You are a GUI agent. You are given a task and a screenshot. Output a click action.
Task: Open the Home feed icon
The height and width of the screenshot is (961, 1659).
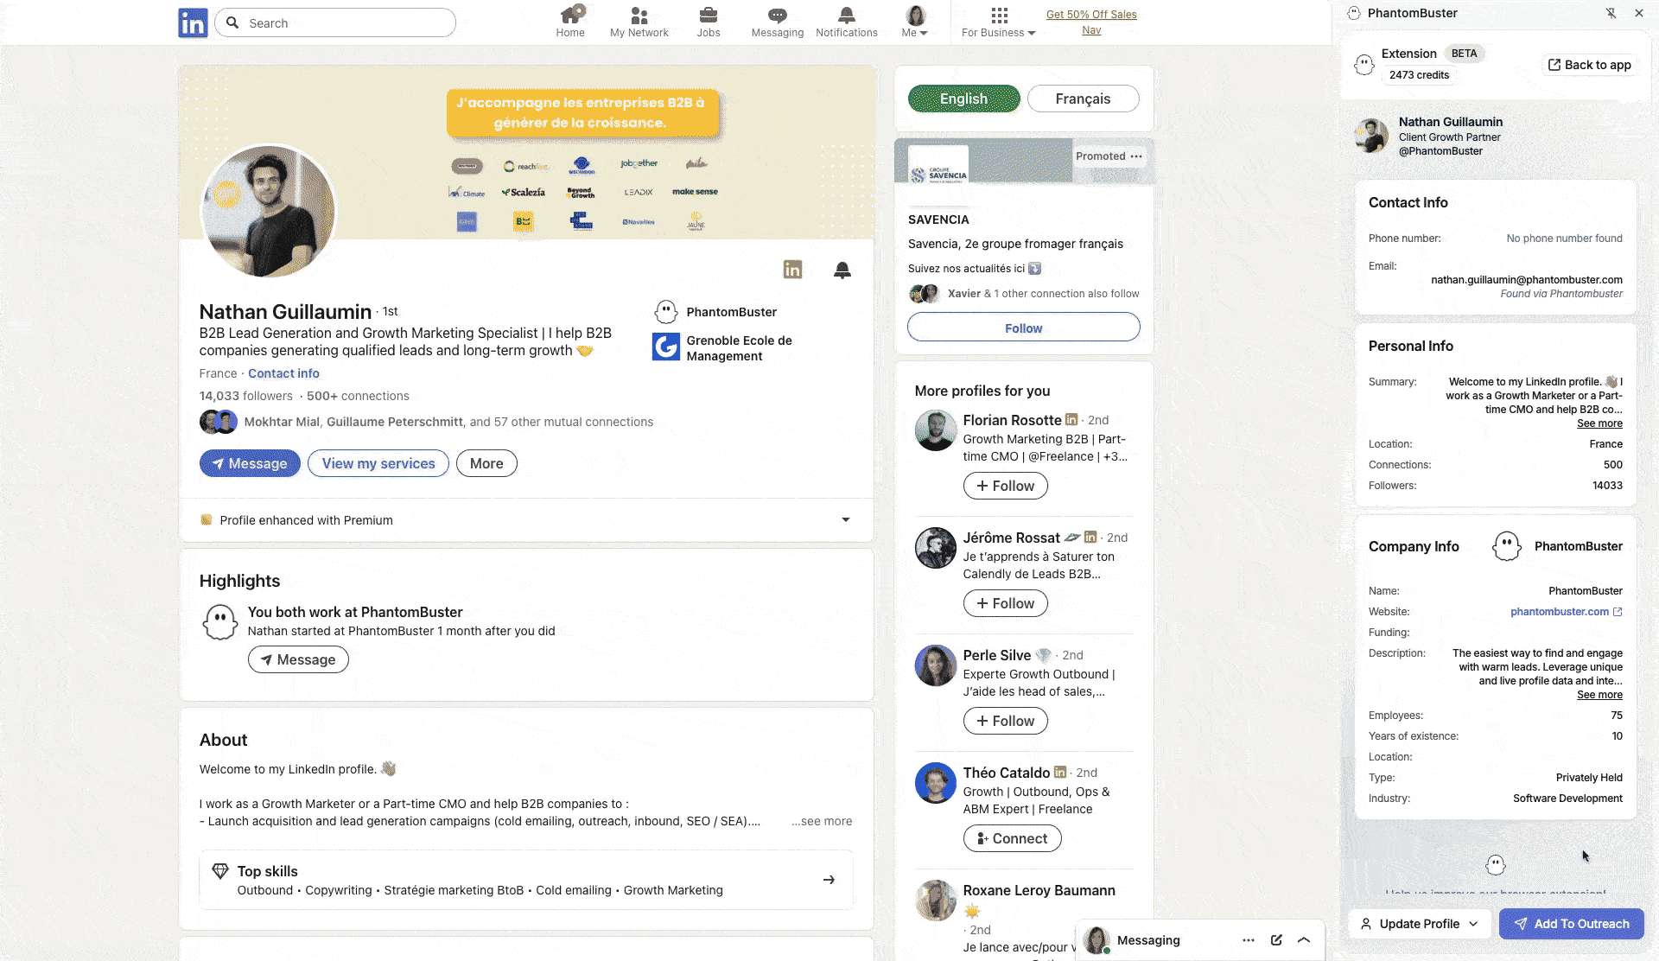pos(570,22)
